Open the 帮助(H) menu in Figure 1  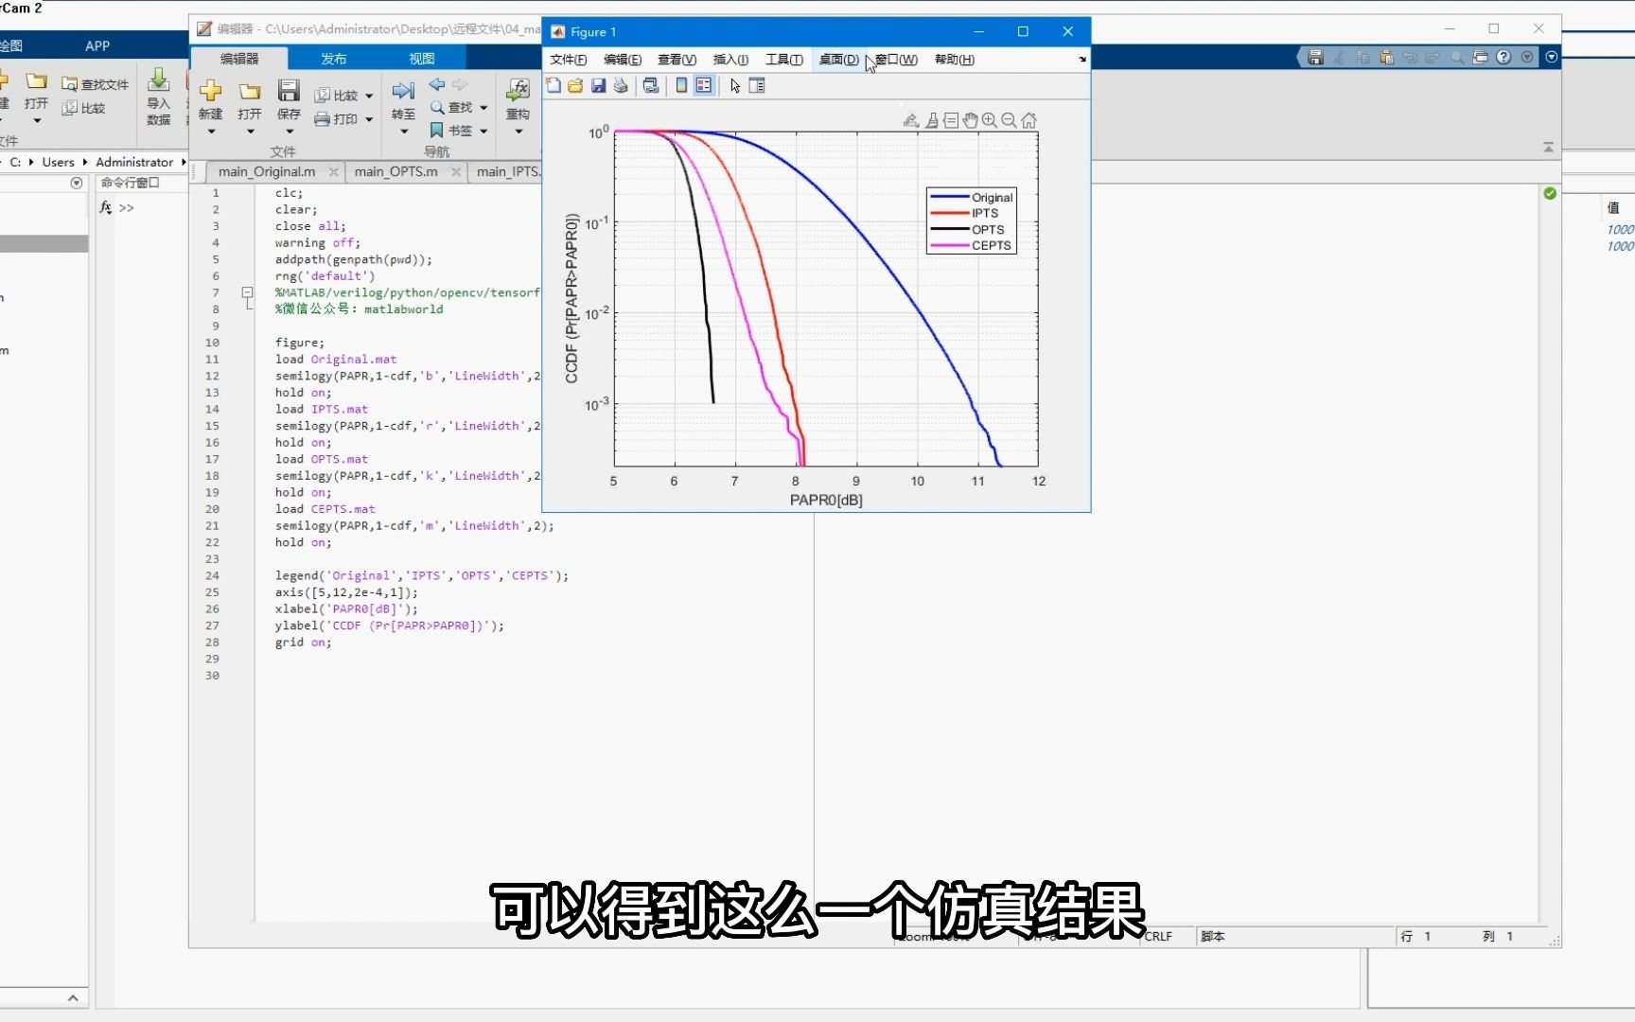pyautogui.click(x=955, y=60)
